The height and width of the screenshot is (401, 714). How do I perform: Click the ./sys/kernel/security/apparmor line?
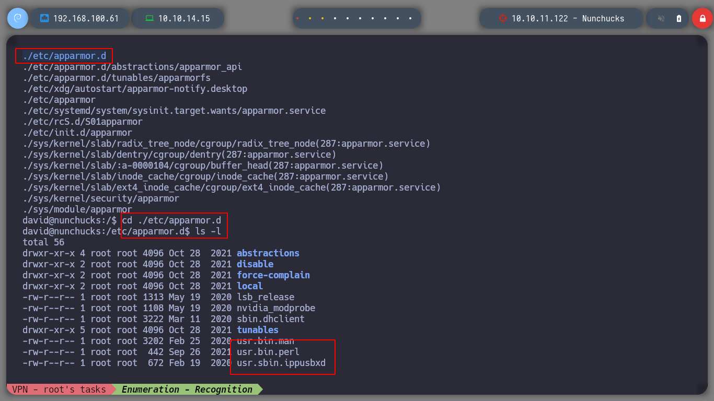coord(101,198)
